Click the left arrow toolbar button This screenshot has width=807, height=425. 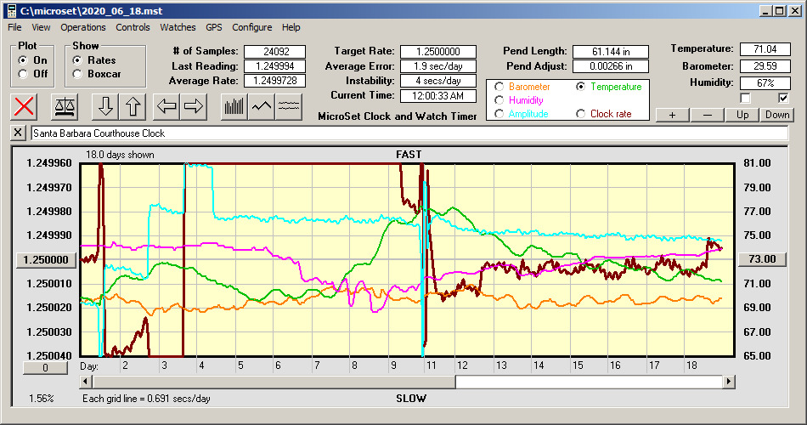pos(166,106)
